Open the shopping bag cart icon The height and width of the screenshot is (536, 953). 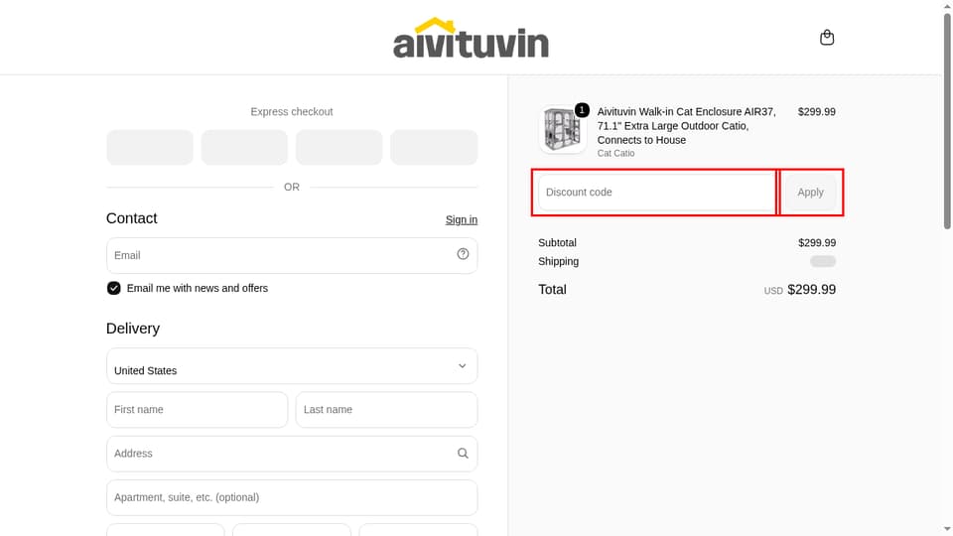click(827, 38)
